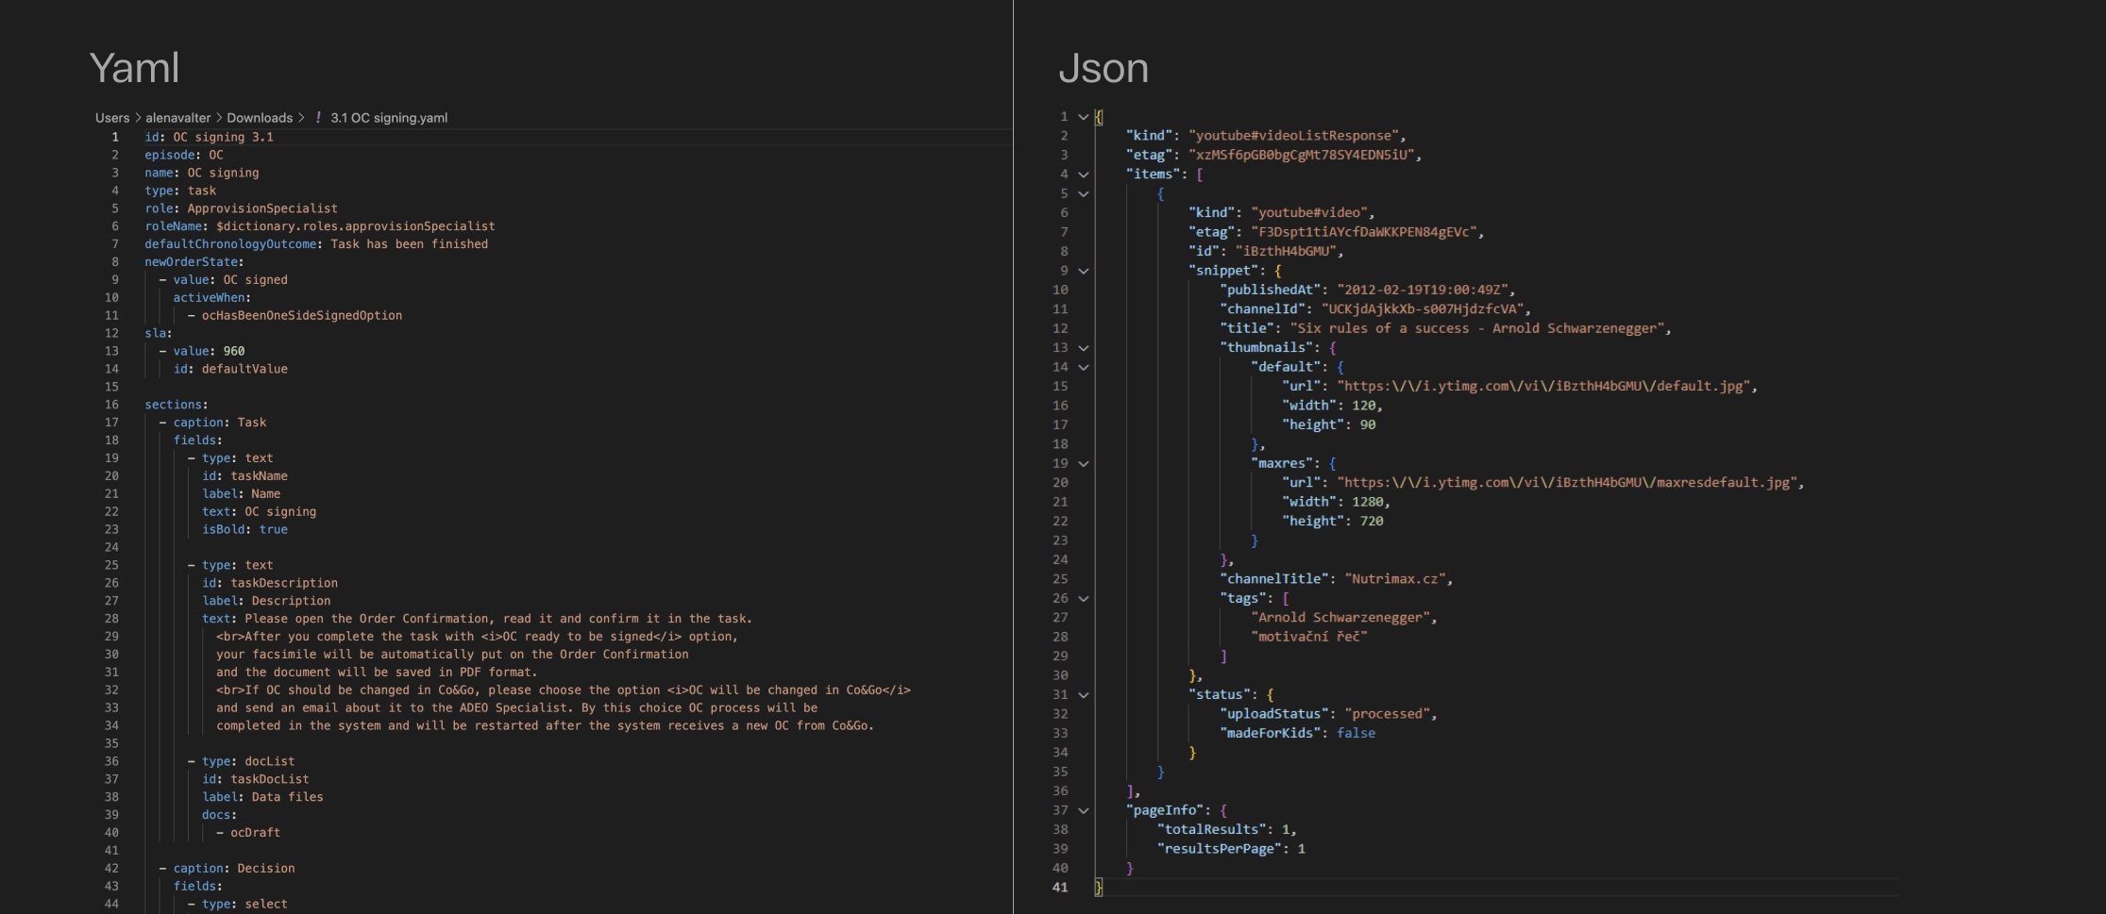
Task: Collapse the "snippet" object fold arrow
Action: (x=1084, y=271)
